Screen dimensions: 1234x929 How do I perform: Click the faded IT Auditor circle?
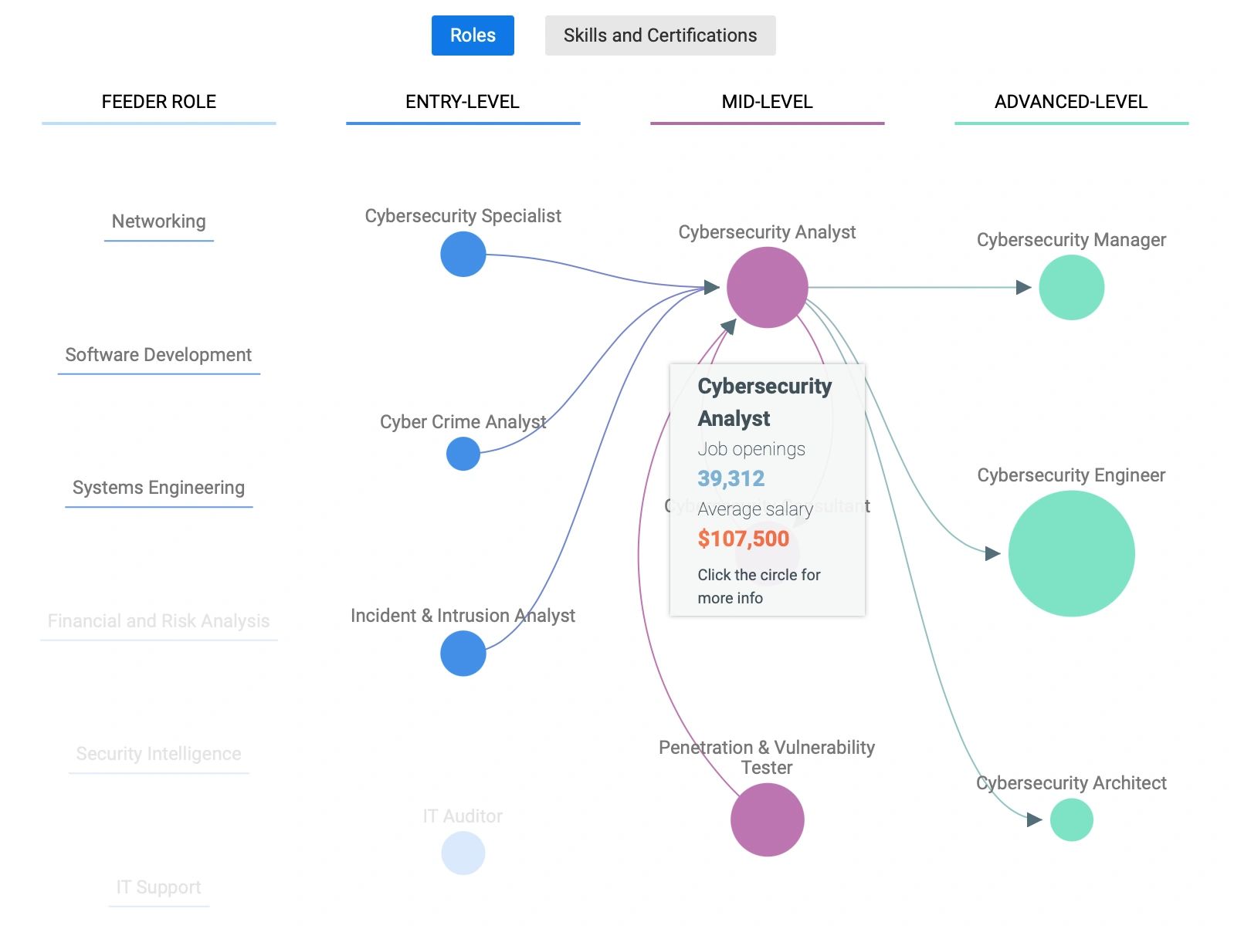point(463,853)
